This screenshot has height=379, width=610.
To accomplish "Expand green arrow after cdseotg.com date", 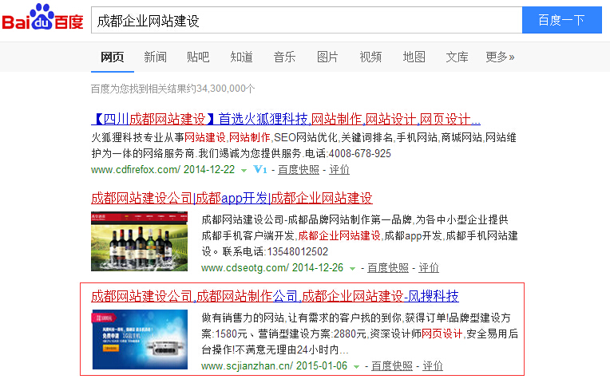I will click(x=353, y=269).
